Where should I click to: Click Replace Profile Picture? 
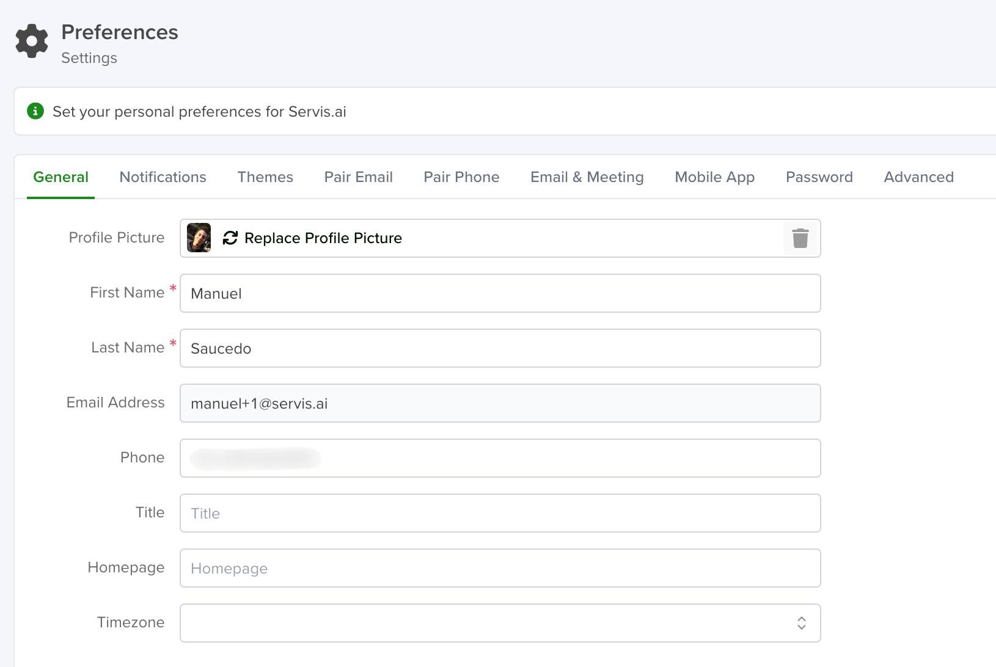pyautogui.click(x=323, y=238)
